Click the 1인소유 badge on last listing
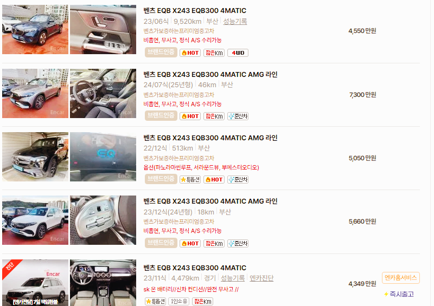This screenshot has width=434, height=306. (x=178, y=301)
